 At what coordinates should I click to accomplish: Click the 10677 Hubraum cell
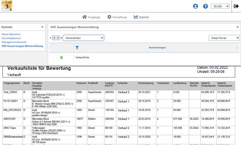pyautogui.click(x=80, y=119)
